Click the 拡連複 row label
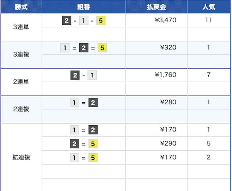 pos(21,158)
